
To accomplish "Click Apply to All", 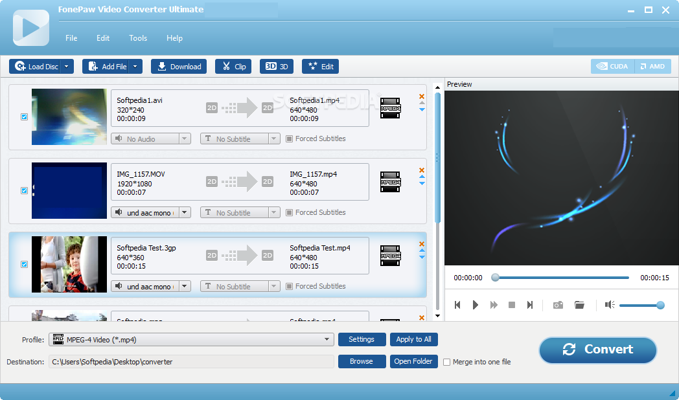I will (x=413, y=339).
